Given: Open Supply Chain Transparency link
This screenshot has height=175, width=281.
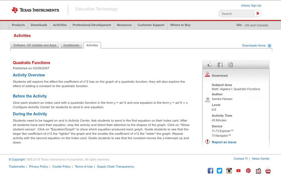Looking at the screenshot, I should click(x=116, y=167).
